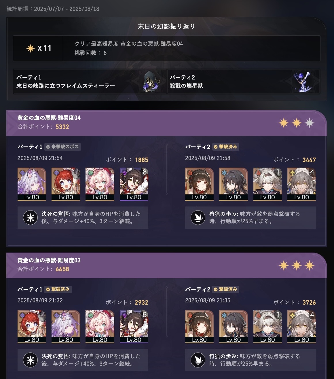Screen dimensions: 334x379
Task: Open the 黄金の血の悪獣·難易度03 header
Action: 166,265
